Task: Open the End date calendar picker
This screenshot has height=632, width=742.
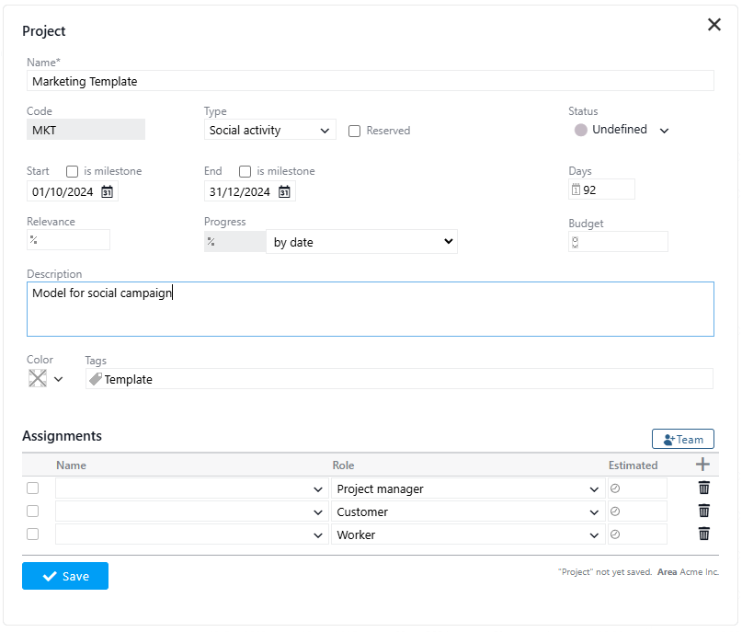Action: coord(282,191)
